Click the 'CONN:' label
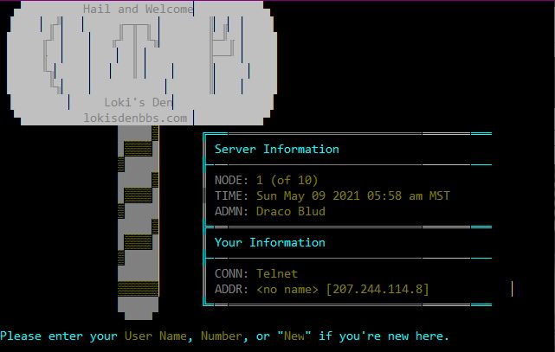555x352 pixels. [231, 273]
